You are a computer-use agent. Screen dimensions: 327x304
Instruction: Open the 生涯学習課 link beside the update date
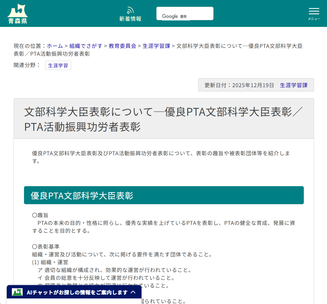coord(294,85)
